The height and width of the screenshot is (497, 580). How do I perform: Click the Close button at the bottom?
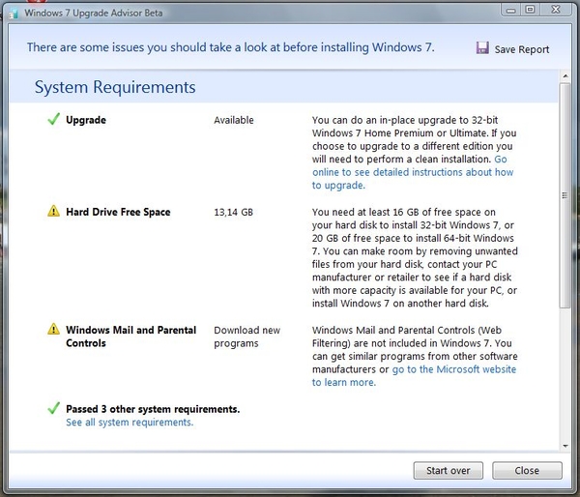point(527,470)
